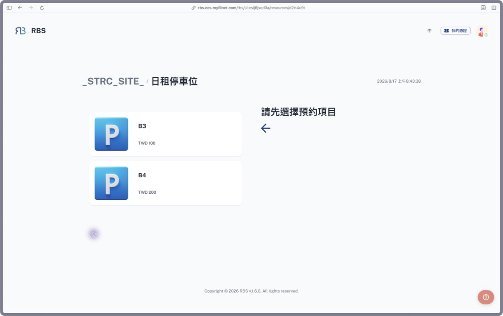Viewport: 503px width, 316px height.
Task: Open the help question mark button
Action: 486,297
